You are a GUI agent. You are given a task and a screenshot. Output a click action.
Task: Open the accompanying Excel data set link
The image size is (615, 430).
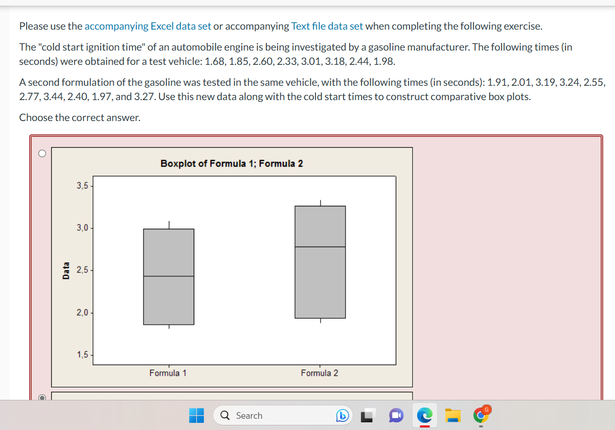pyautogui.click(x=148, y=26)
